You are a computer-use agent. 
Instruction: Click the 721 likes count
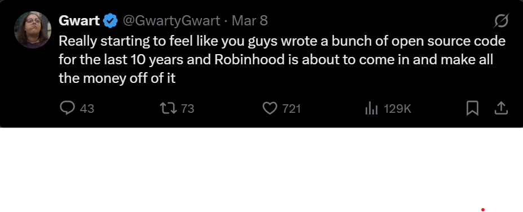292,109
